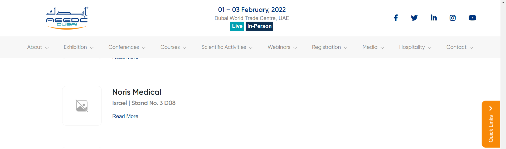Click the Noris Medical title
Viewport: 506px width, 149px height.
[x=137, y=92]
